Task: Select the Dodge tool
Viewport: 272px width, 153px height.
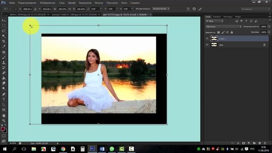Action: pyautogui.click(x=4, y=88)
